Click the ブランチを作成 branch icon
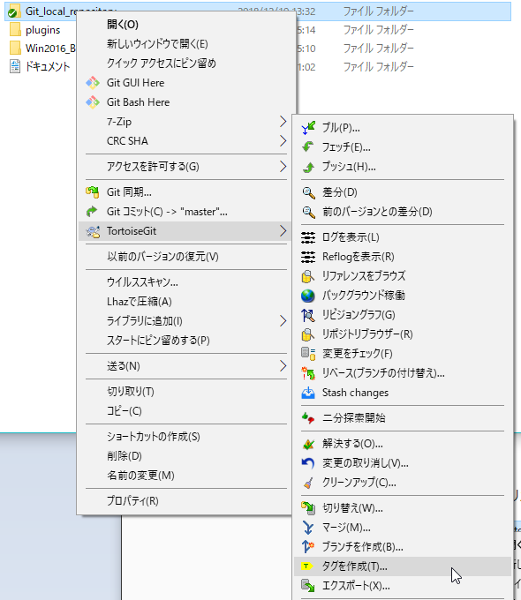 pos(308,547)
